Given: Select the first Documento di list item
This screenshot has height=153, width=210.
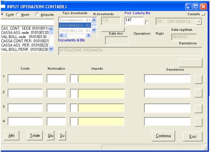Looking at the screenshot, I should [75, 20].
